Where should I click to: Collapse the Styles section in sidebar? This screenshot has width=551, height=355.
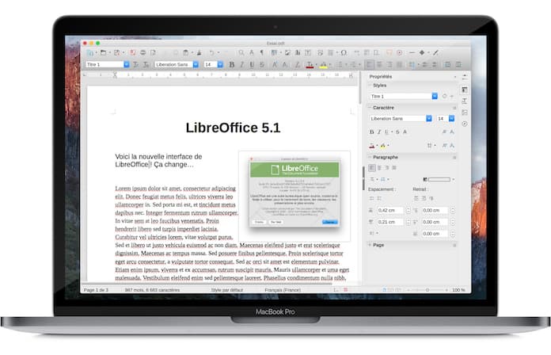(370, 86)
